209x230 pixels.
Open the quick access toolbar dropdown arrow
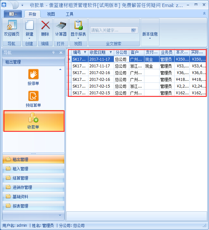[x=23, y=5]
